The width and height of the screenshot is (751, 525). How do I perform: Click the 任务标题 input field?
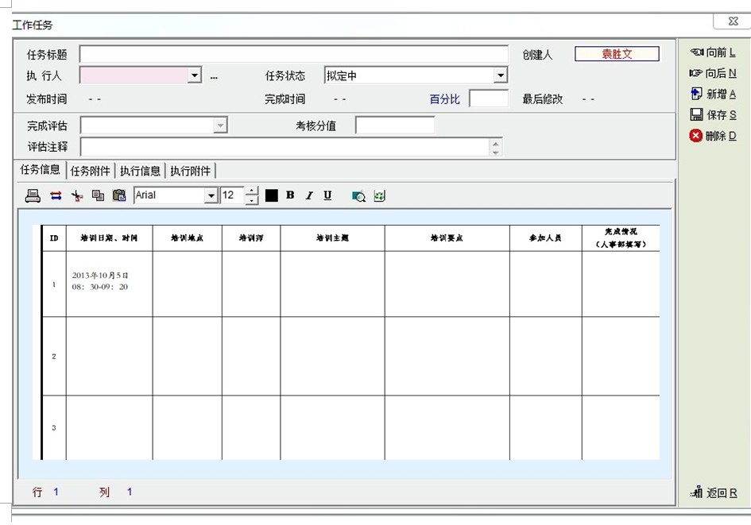click(x=293, y=54)
